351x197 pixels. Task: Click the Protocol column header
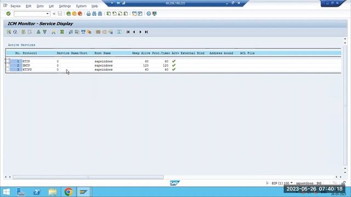tap(30, 53)
